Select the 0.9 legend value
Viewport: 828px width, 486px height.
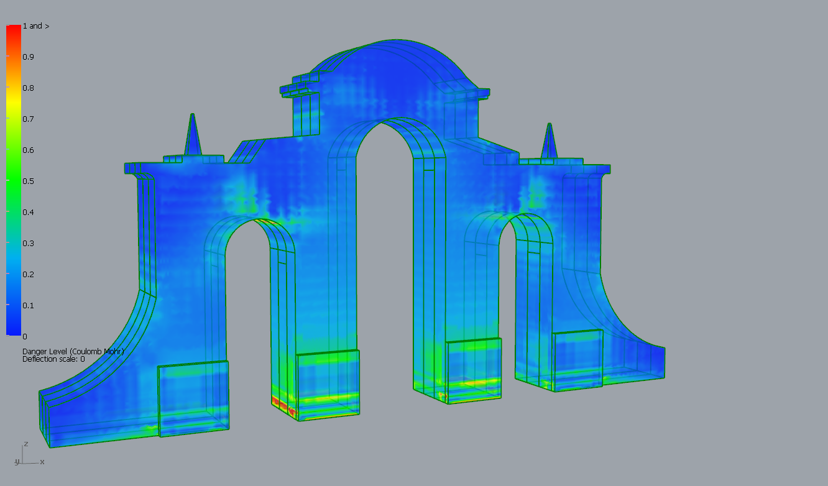(x=29, y=57)
